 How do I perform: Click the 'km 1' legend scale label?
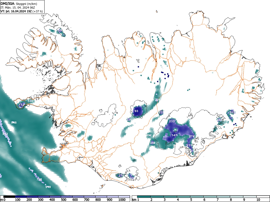pos(136,200)
